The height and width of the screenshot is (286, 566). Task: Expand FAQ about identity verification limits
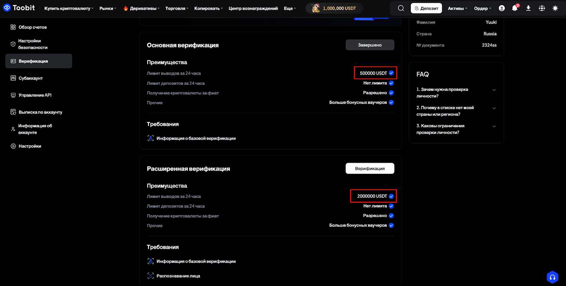[494, 126]
